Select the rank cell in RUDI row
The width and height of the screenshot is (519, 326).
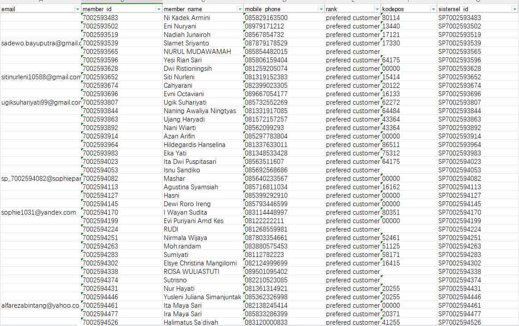coord(353,229)
